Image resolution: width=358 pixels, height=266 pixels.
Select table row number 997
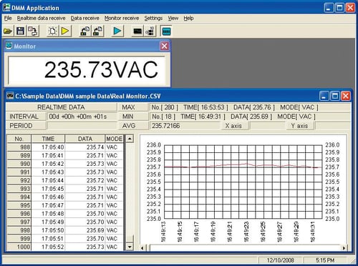tap(19, 222)
